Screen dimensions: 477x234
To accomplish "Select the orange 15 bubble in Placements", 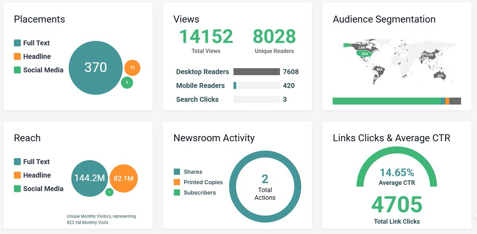I will [x=132, y=68].
